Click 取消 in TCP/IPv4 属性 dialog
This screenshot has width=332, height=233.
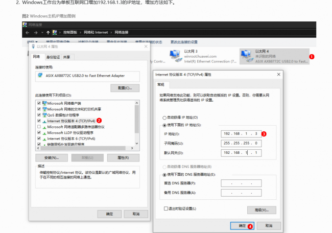coord(269,226)
